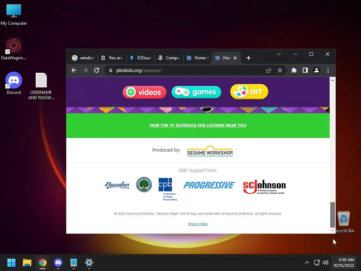361x271 pixels.
Task: Open Discord from the taskbar
Action: click(58, 263)
